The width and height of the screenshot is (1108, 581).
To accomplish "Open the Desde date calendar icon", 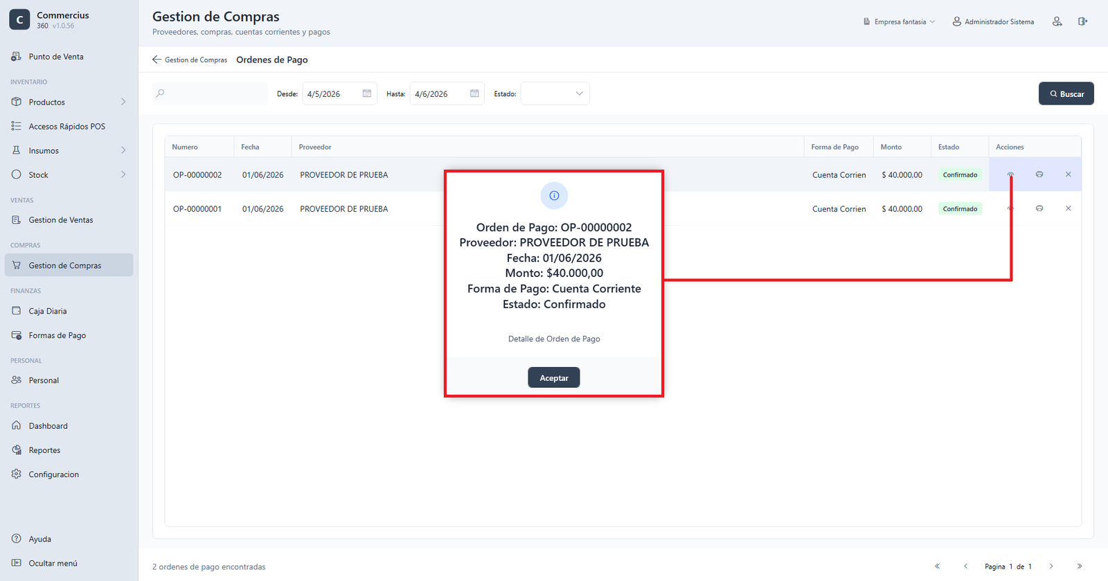I will coord(367,93).
